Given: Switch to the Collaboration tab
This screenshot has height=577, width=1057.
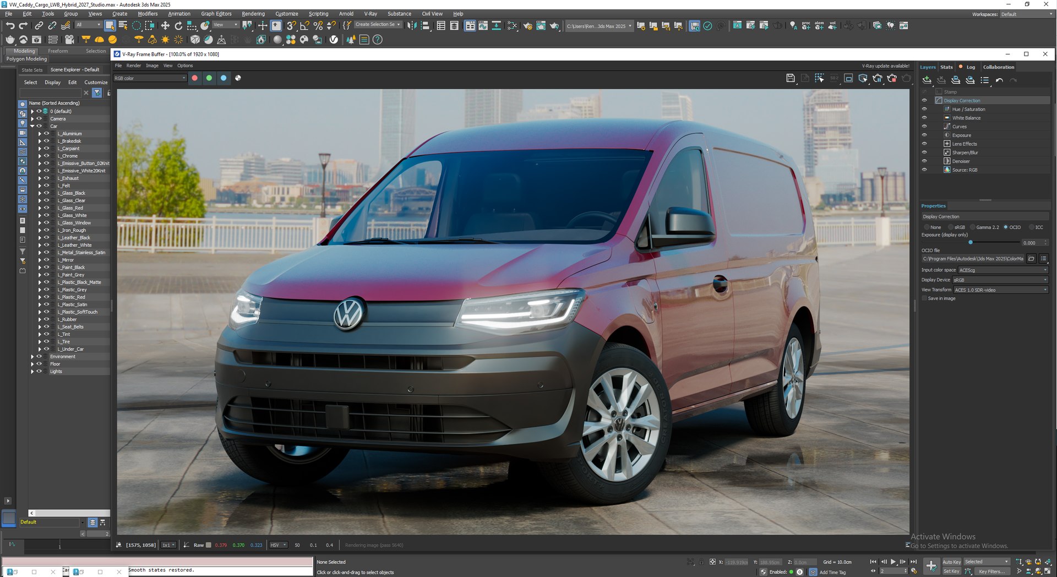Looking at the screenshot, I should pyautogui.click(x=999, y=67).
